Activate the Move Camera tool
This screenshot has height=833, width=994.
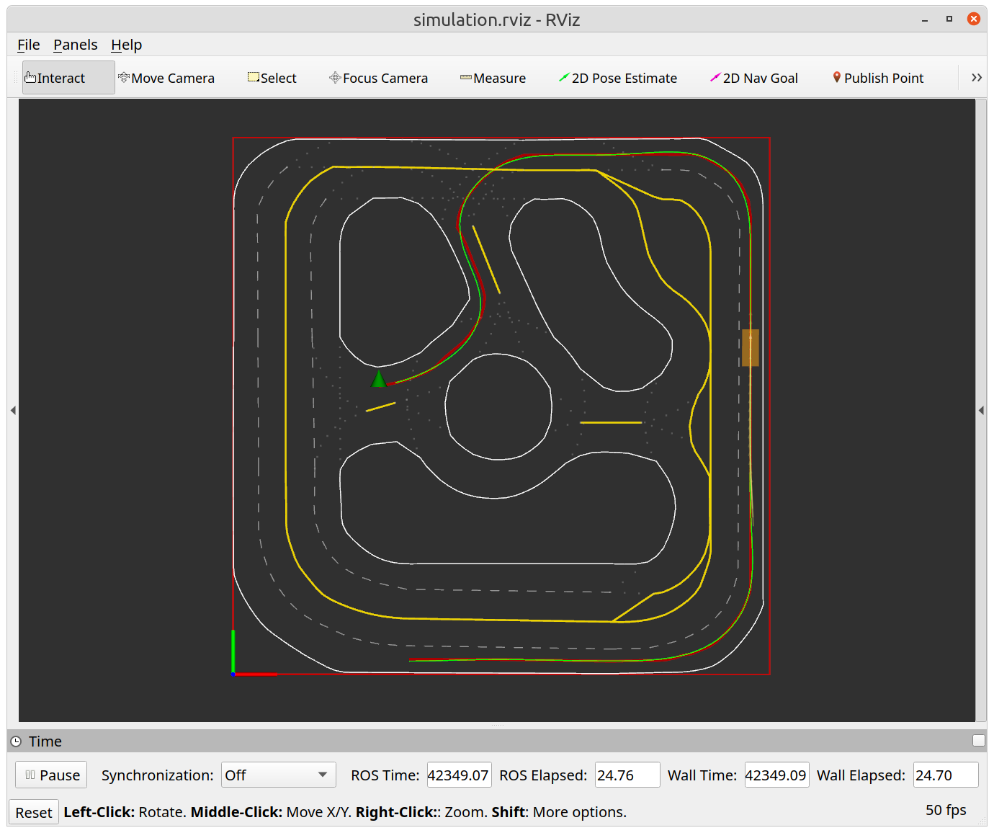[x=166, y=78]
